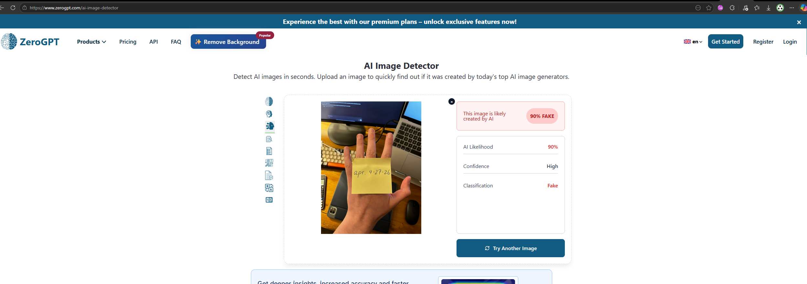The height and width of the screenshot is (284, 807).
Task: Click the uploaded hand photo thumbnail
Action: tap(371, 168)
